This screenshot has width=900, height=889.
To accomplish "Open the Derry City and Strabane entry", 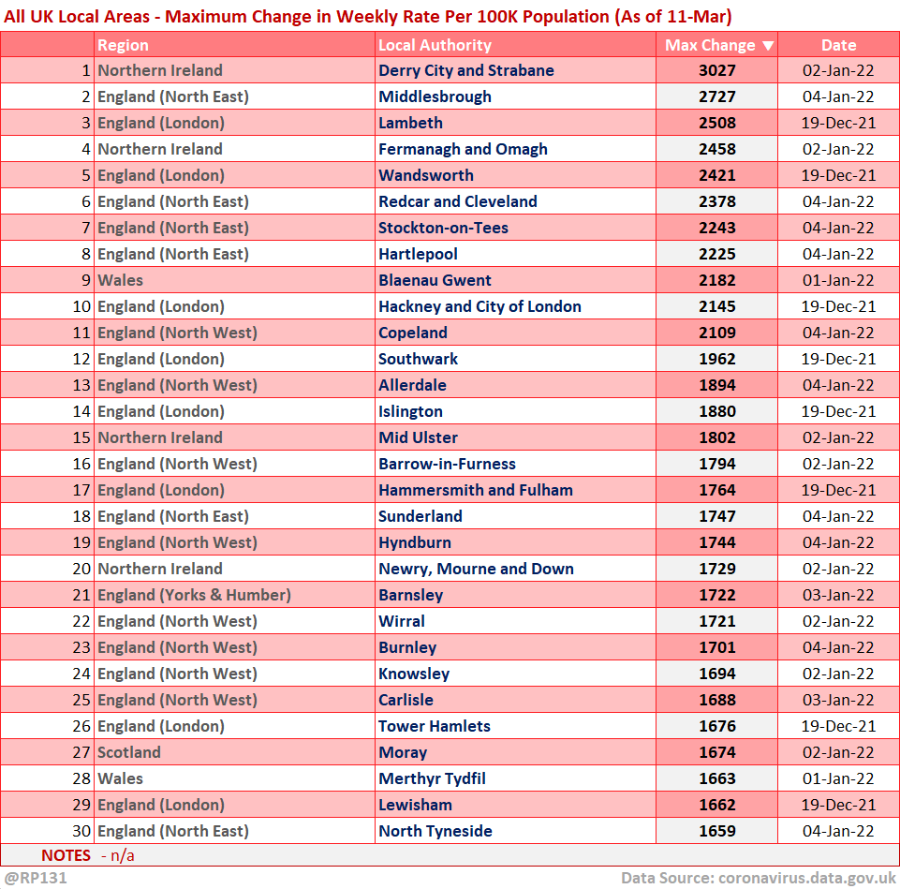I will point(465,70).
